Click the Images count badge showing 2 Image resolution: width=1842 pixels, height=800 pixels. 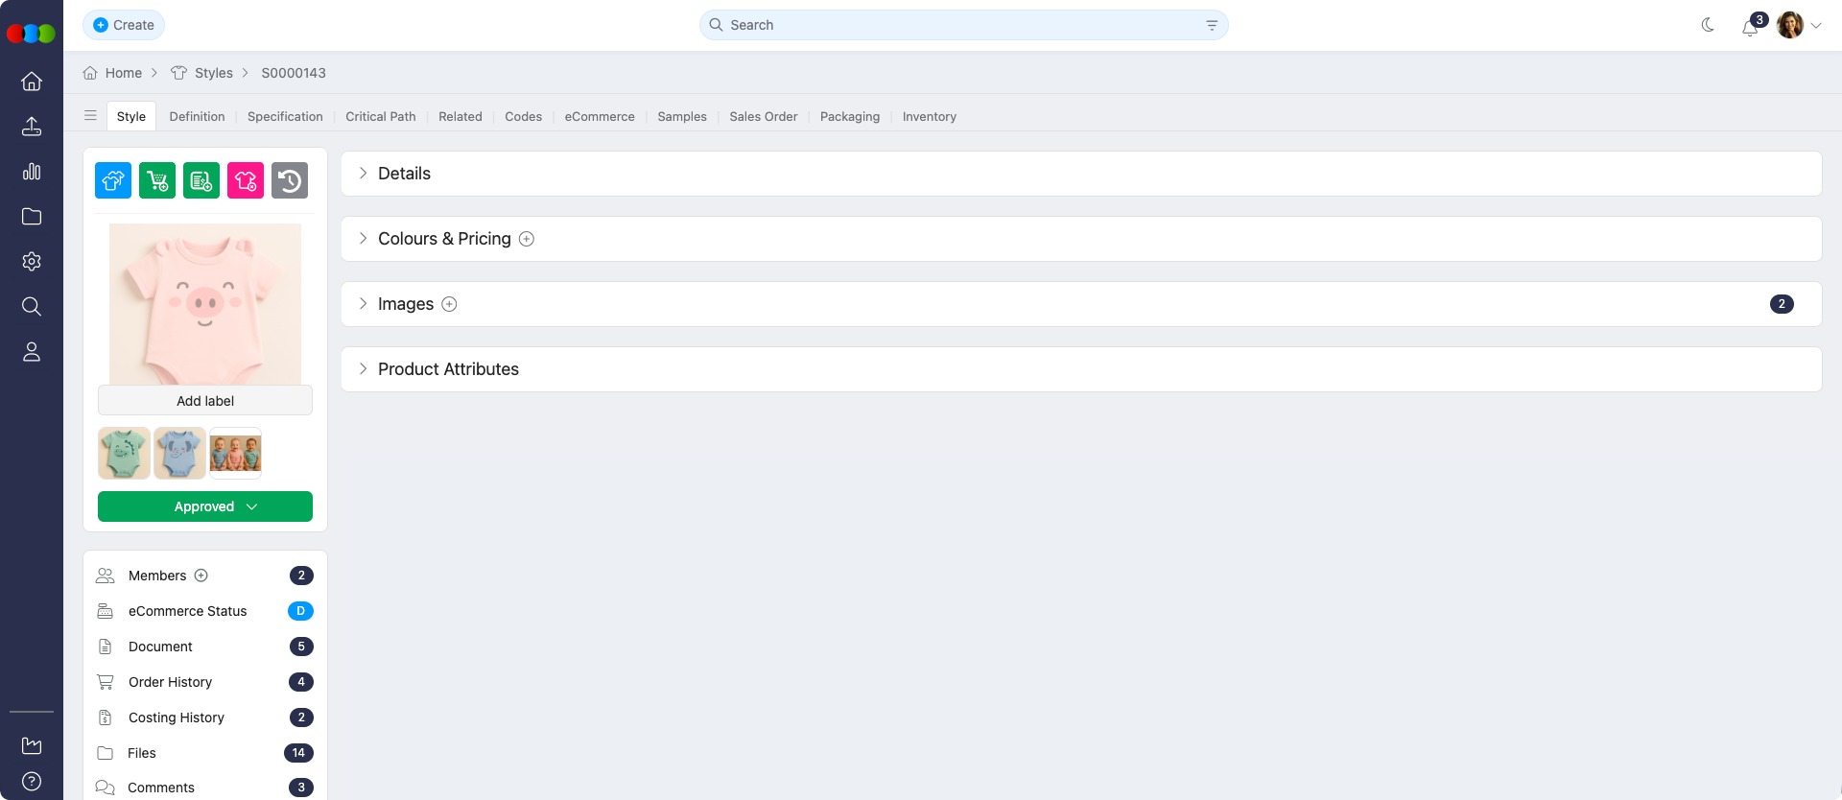1782,304
